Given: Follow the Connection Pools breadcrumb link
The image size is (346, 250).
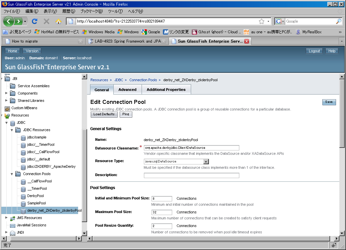Looking at the screenshot, I should (x=143, y=80).
